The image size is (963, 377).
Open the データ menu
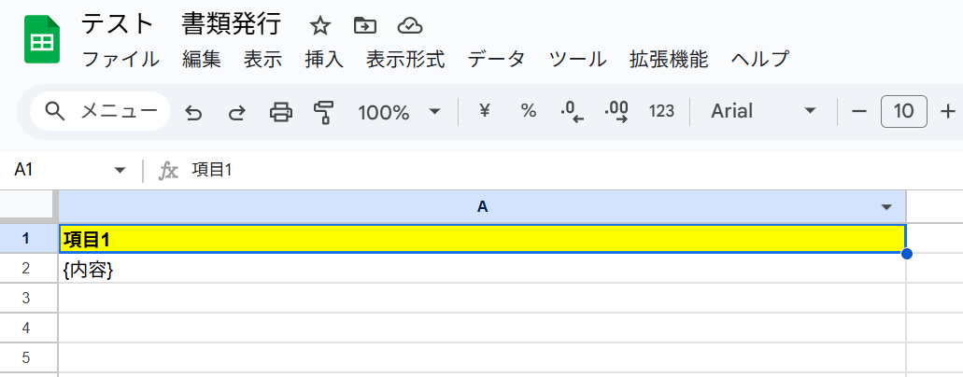coord(496,60)
